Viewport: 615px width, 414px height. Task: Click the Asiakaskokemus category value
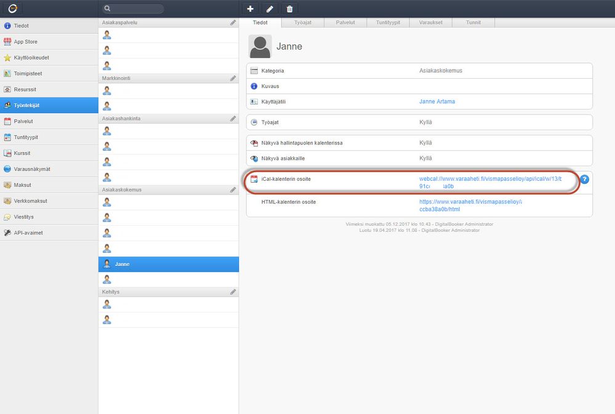[x=441, y=71]
